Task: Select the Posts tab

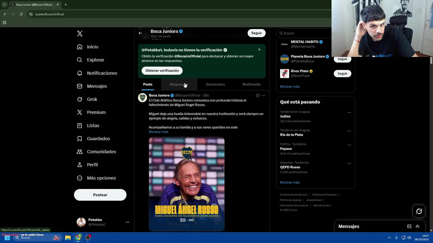Action: [x=147, y=84]
